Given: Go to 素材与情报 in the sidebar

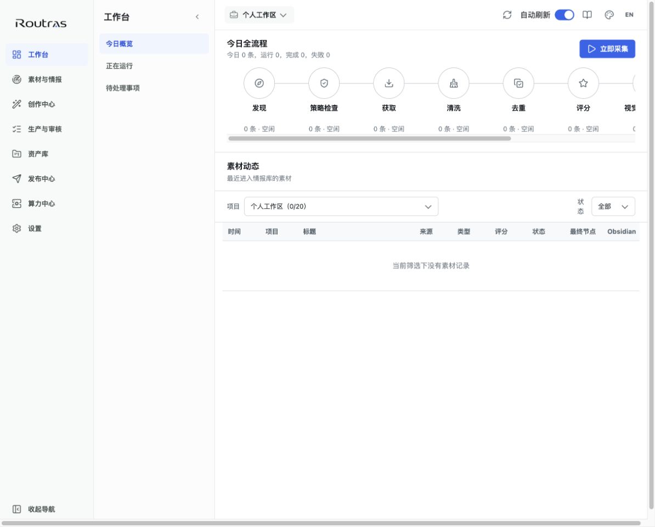Looking at the screenshot, I should pos(47,80).
